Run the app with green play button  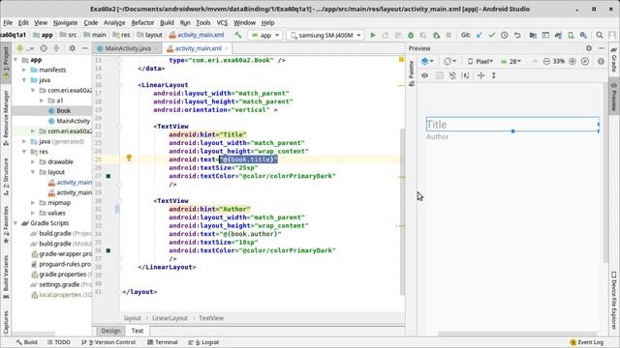[x=372, y=35]
